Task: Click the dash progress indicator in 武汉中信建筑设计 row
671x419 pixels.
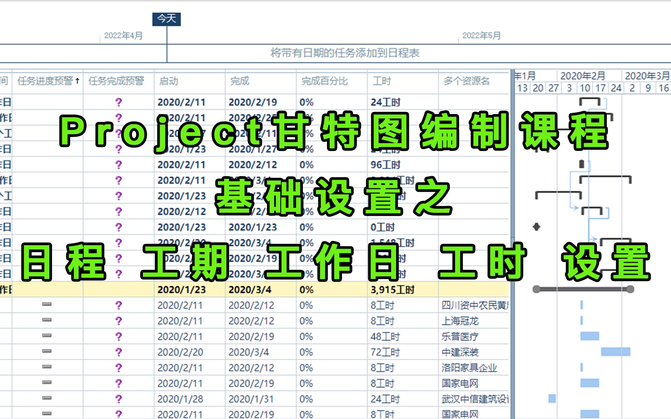Action: tap(47, 398)
